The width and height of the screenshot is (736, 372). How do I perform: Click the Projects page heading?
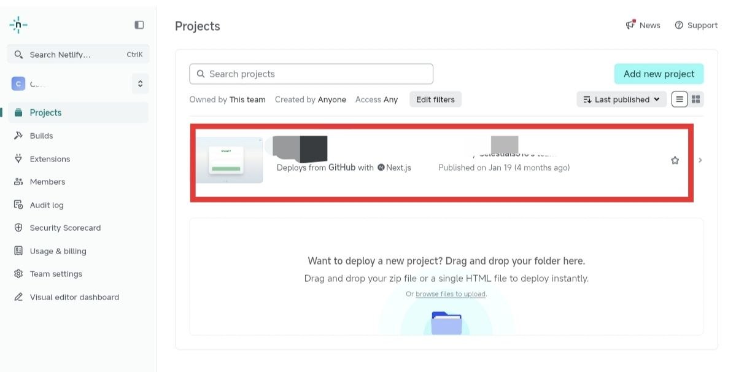point(198,26)
